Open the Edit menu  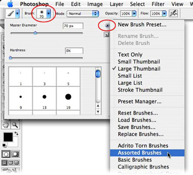point(76,4)
